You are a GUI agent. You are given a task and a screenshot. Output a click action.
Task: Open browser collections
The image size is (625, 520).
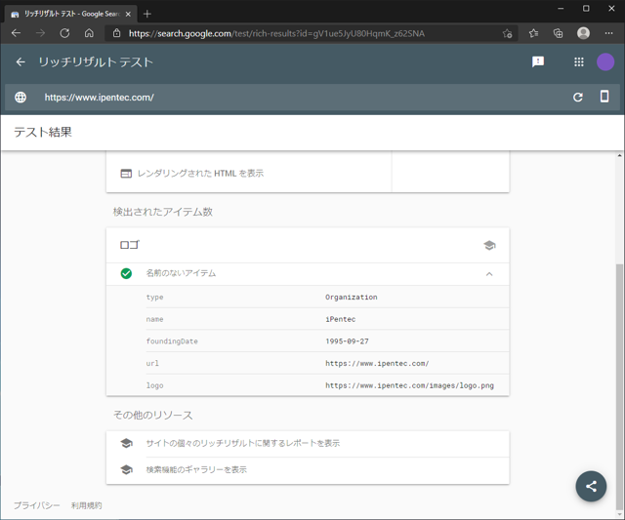click(x=558, y=33)
